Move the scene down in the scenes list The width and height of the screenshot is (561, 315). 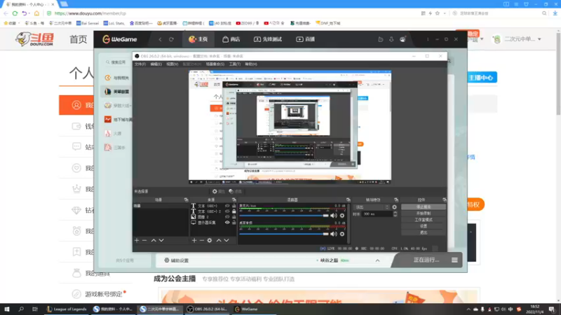coord(161,240)
